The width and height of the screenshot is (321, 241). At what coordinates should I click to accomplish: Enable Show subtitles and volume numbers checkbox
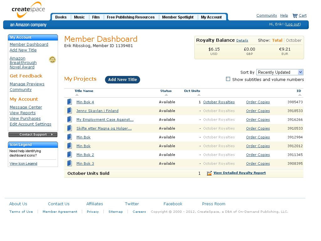[228, 79]
